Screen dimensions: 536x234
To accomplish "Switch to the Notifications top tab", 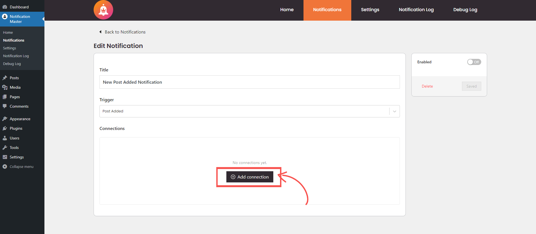I will point(327,10).
